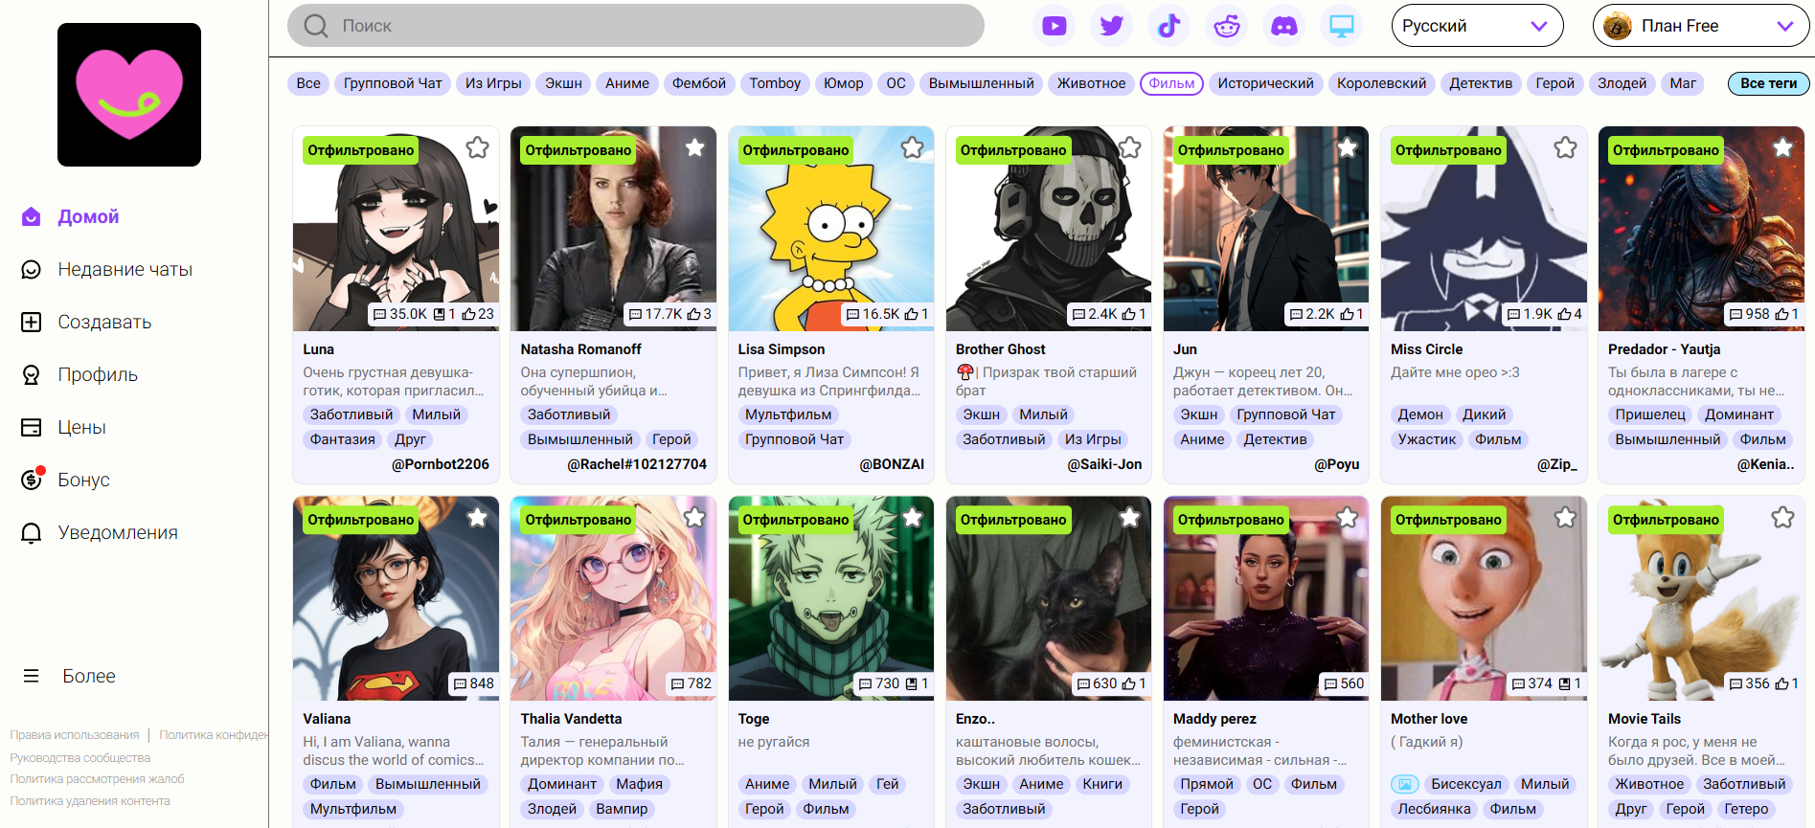Open Недавние чаты page

point(125,270)
